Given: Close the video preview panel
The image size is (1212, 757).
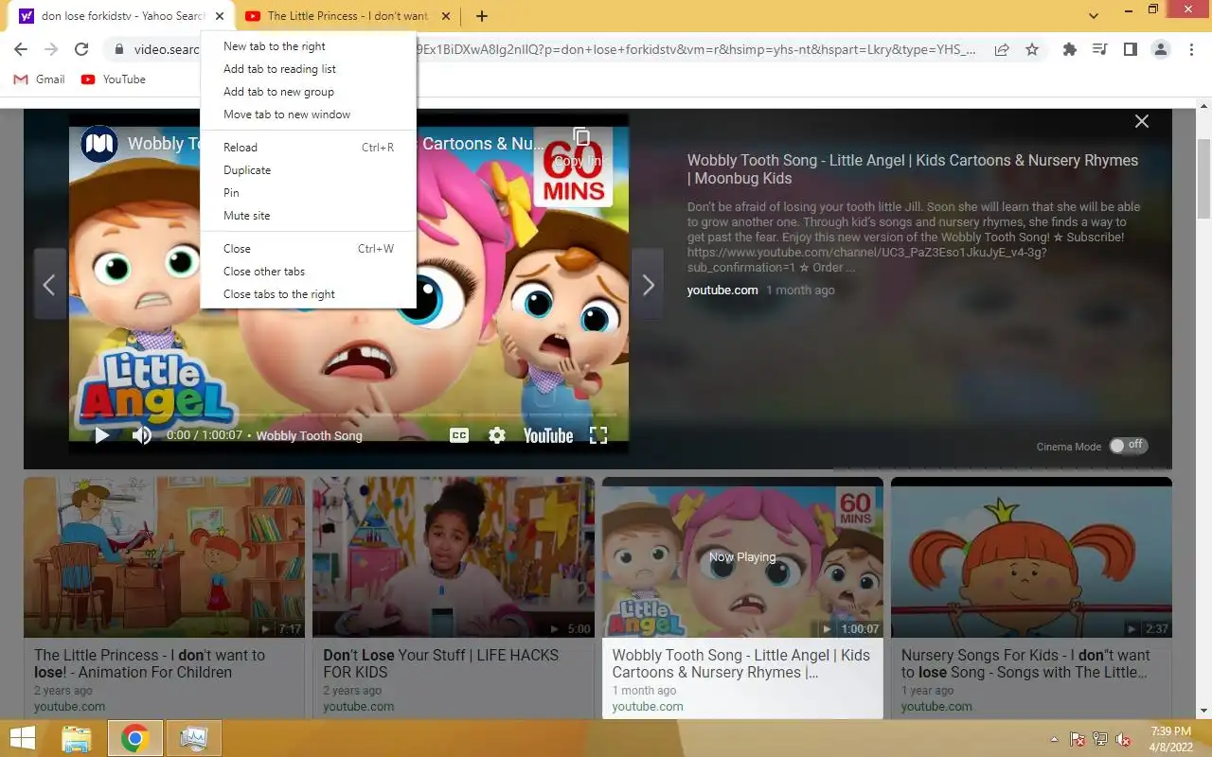Looking at the screenshot, I should coord(1142,121).
